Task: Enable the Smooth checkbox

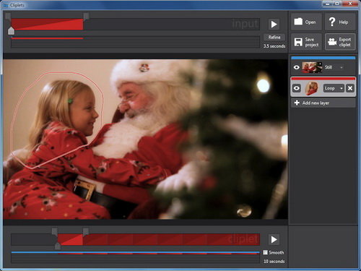Action: pos(265,252)
